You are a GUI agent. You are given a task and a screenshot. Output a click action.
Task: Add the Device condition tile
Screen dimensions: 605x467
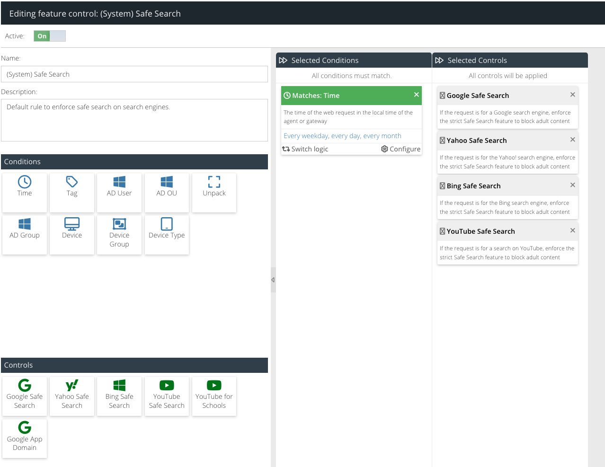tap(72, 235)
